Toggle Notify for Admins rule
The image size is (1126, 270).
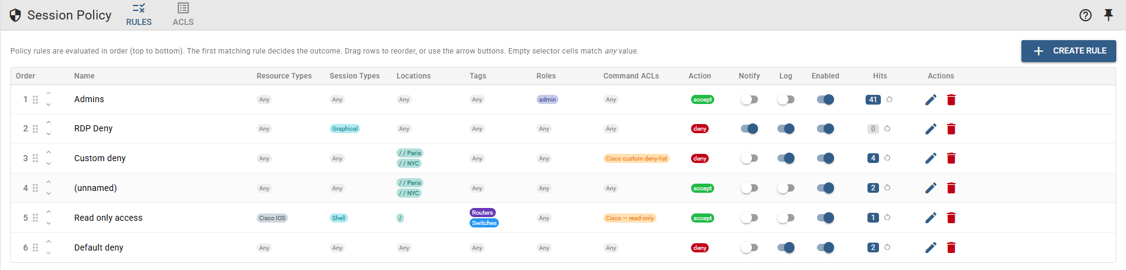pyautogui.click(x=749, y=100)
